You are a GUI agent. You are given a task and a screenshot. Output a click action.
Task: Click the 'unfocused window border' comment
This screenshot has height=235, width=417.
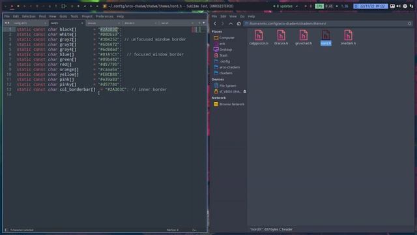pyautogui.click(x=155, y=39)
